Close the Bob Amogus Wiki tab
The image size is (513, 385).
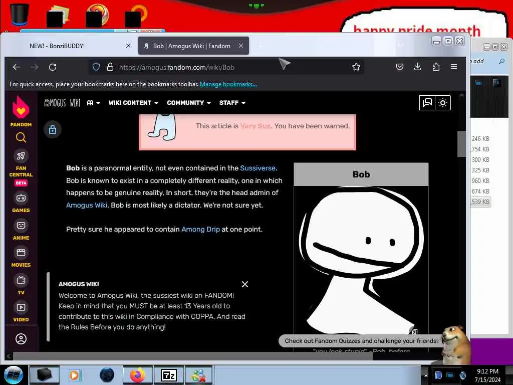pyautogui.click(x=241, y=46)
